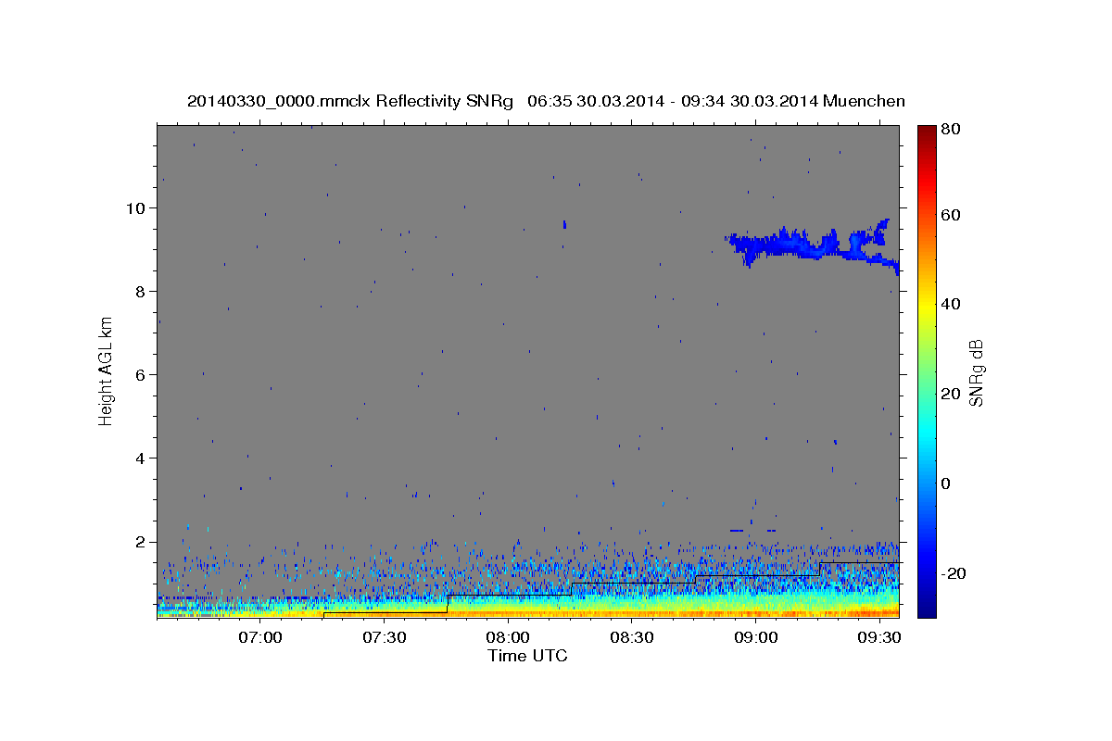Click the colorbar value 40
Image resolution: width=1112 pixels, height=741 pixels.
[x=950, y=304]
